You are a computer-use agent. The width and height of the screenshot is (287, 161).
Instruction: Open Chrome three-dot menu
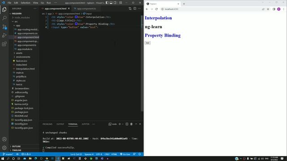point(284,9)
